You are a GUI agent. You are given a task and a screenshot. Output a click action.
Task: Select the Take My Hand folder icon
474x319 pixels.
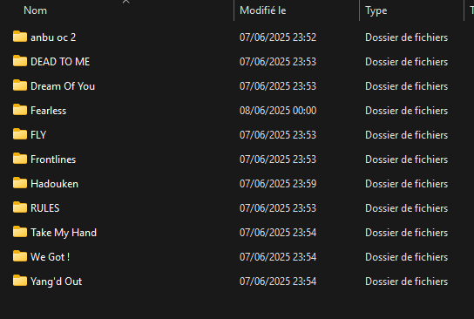tap(20, 232)
